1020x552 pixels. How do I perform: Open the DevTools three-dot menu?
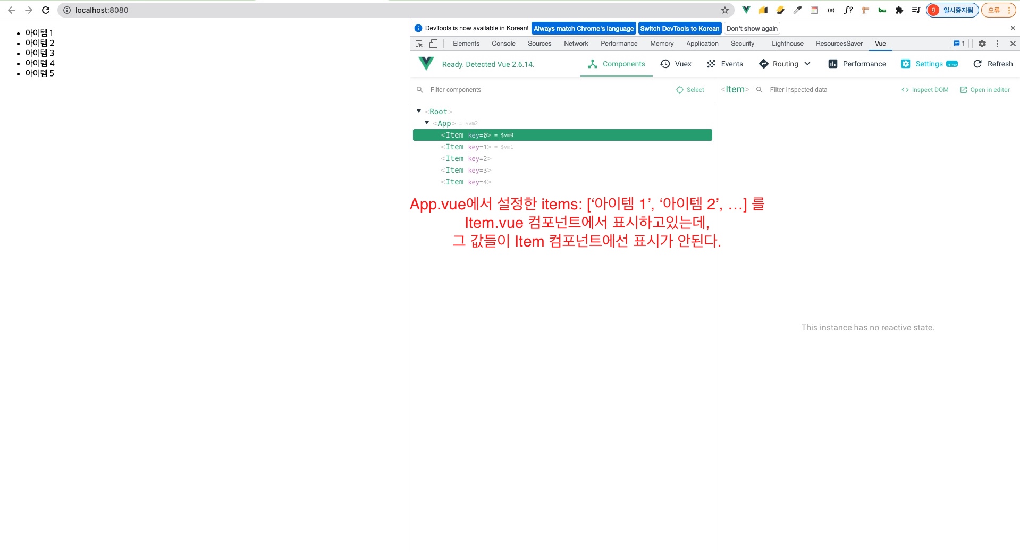coord(997,44)
